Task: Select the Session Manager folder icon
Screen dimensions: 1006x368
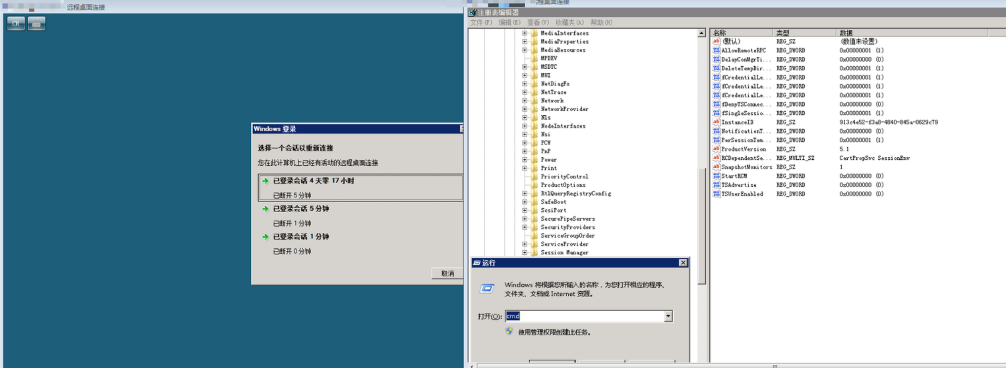Action: (534, 252)
